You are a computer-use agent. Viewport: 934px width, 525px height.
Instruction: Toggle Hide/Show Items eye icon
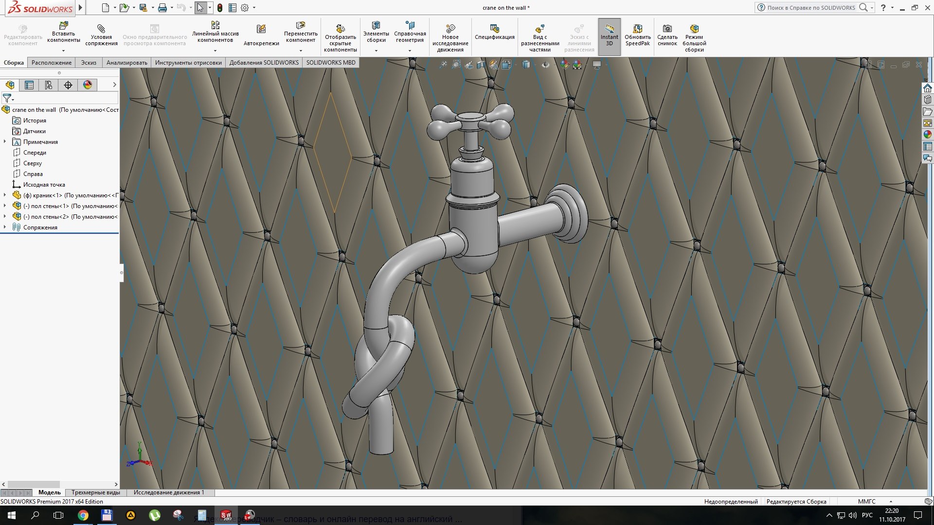pyautogui.click(x=545, y=65)
